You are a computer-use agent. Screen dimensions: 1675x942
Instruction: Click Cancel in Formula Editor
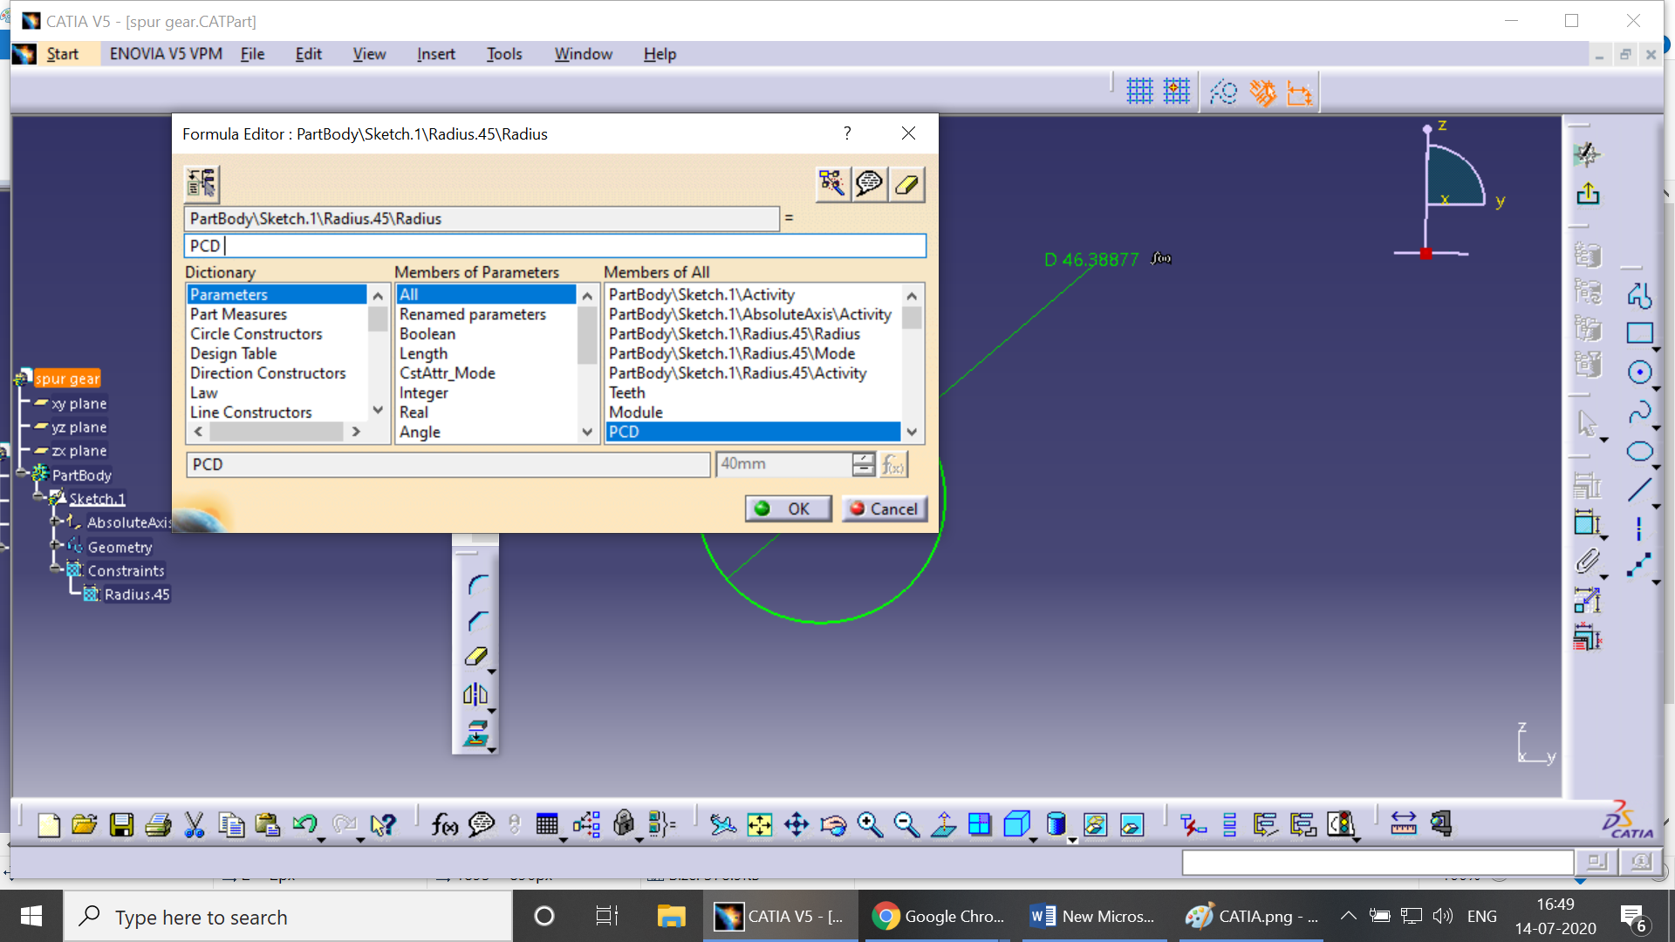tap(884, 509)
